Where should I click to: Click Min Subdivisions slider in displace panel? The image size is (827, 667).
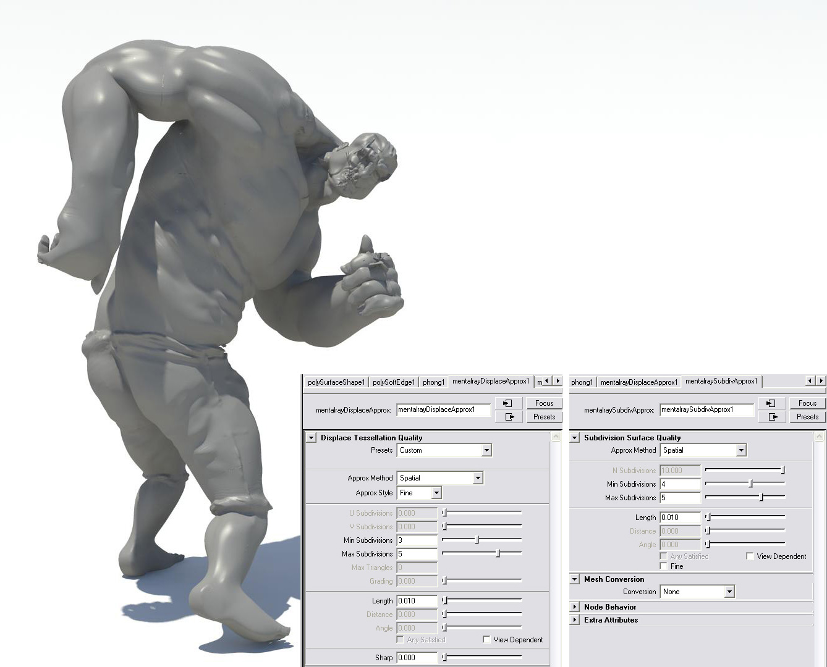coord(481,540)
